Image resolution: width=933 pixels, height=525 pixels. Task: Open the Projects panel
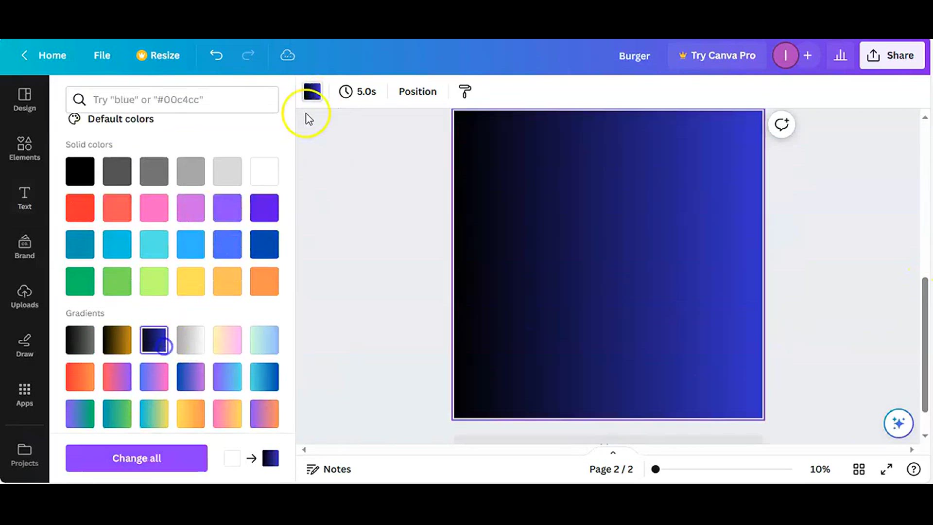click(x=24, y=455)
